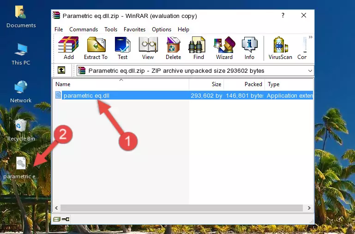Viewport: 355px width, 234px height.
Task: Click the drive icon in status bar
Action: click(57, 219)
